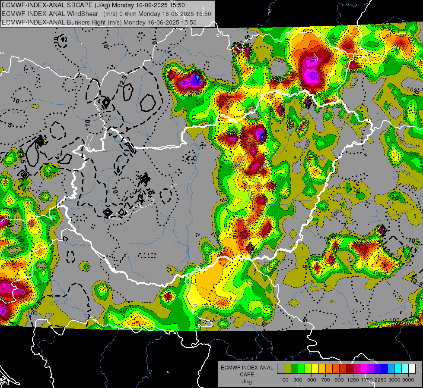Click the legend value 100

[x=284, y=380]
